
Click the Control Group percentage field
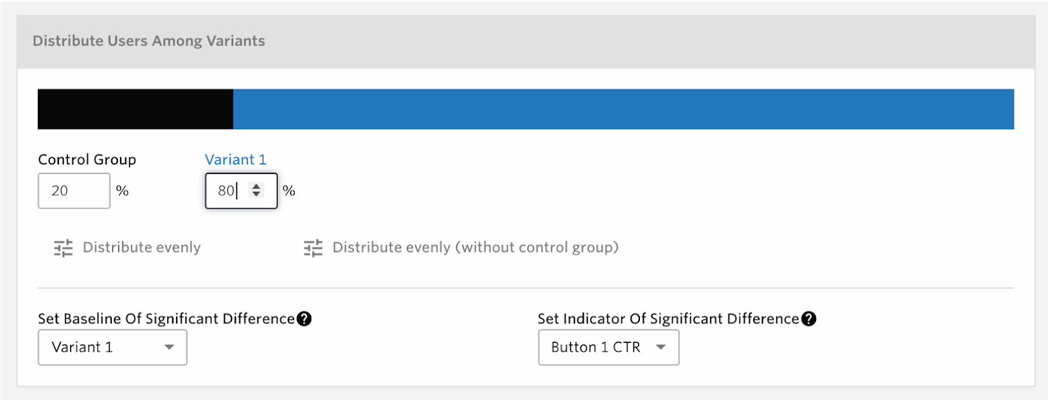click(74, 191)
